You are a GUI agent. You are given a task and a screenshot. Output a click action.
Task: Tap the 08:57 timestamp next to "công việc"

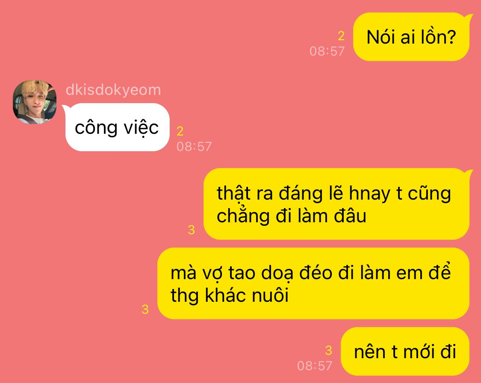tap(194, 147)
